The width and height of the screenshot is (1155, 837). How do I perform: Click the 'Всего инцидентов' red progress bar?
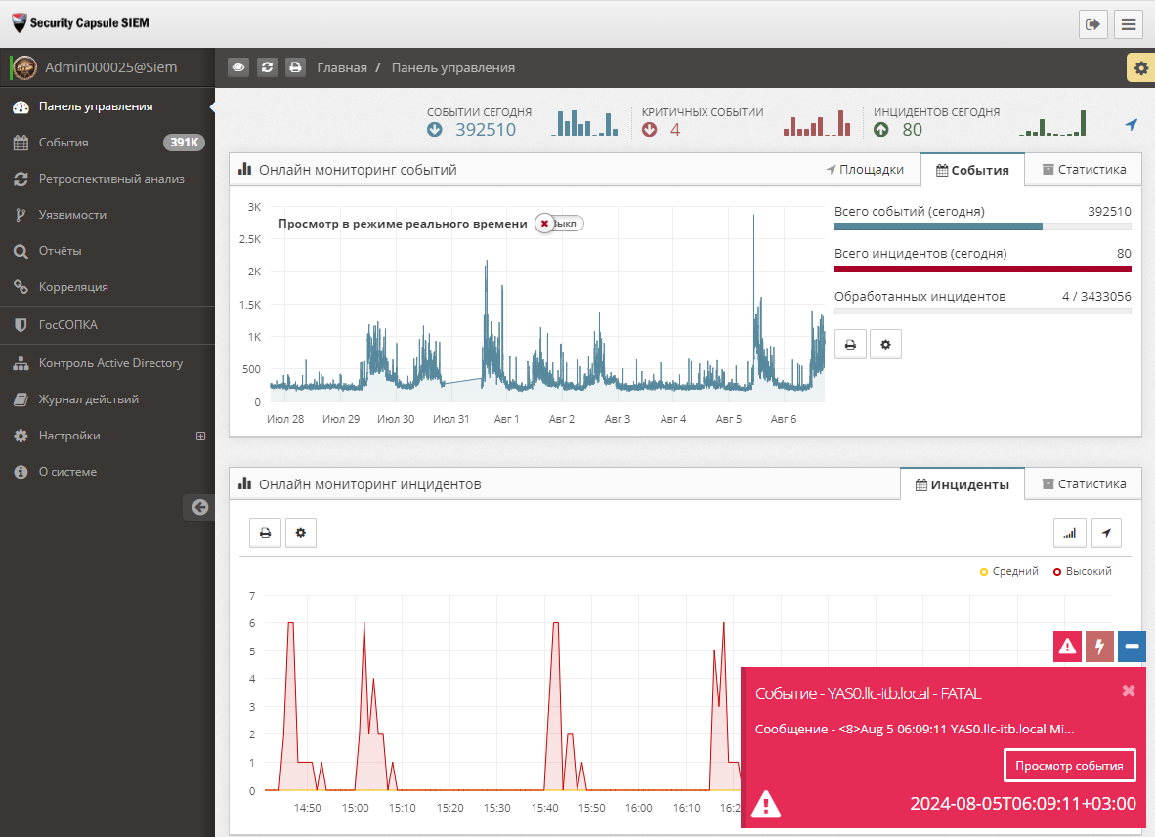click(982, 269)
